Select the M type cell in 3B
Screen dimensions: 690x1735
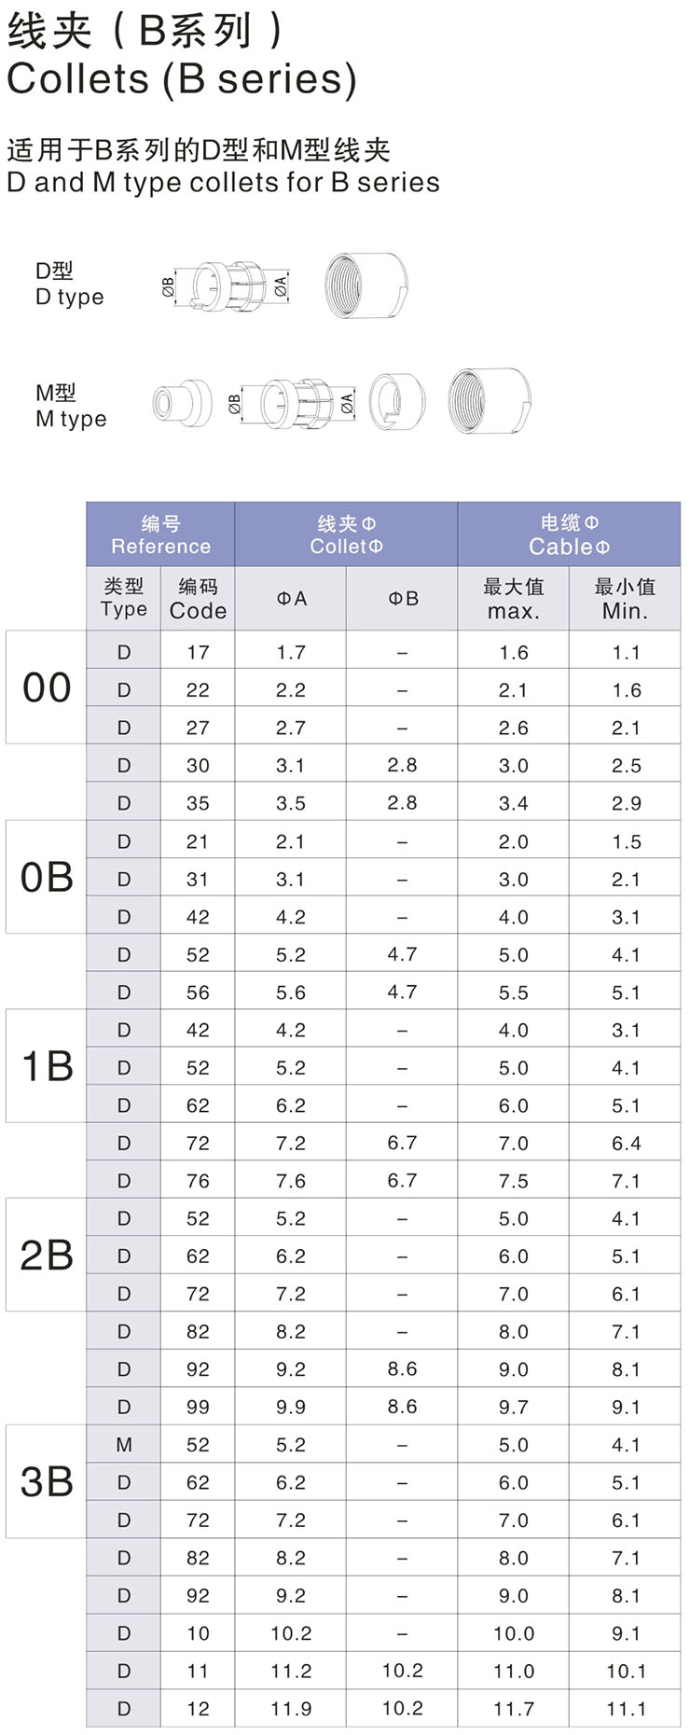click(x=124, y=1445)
